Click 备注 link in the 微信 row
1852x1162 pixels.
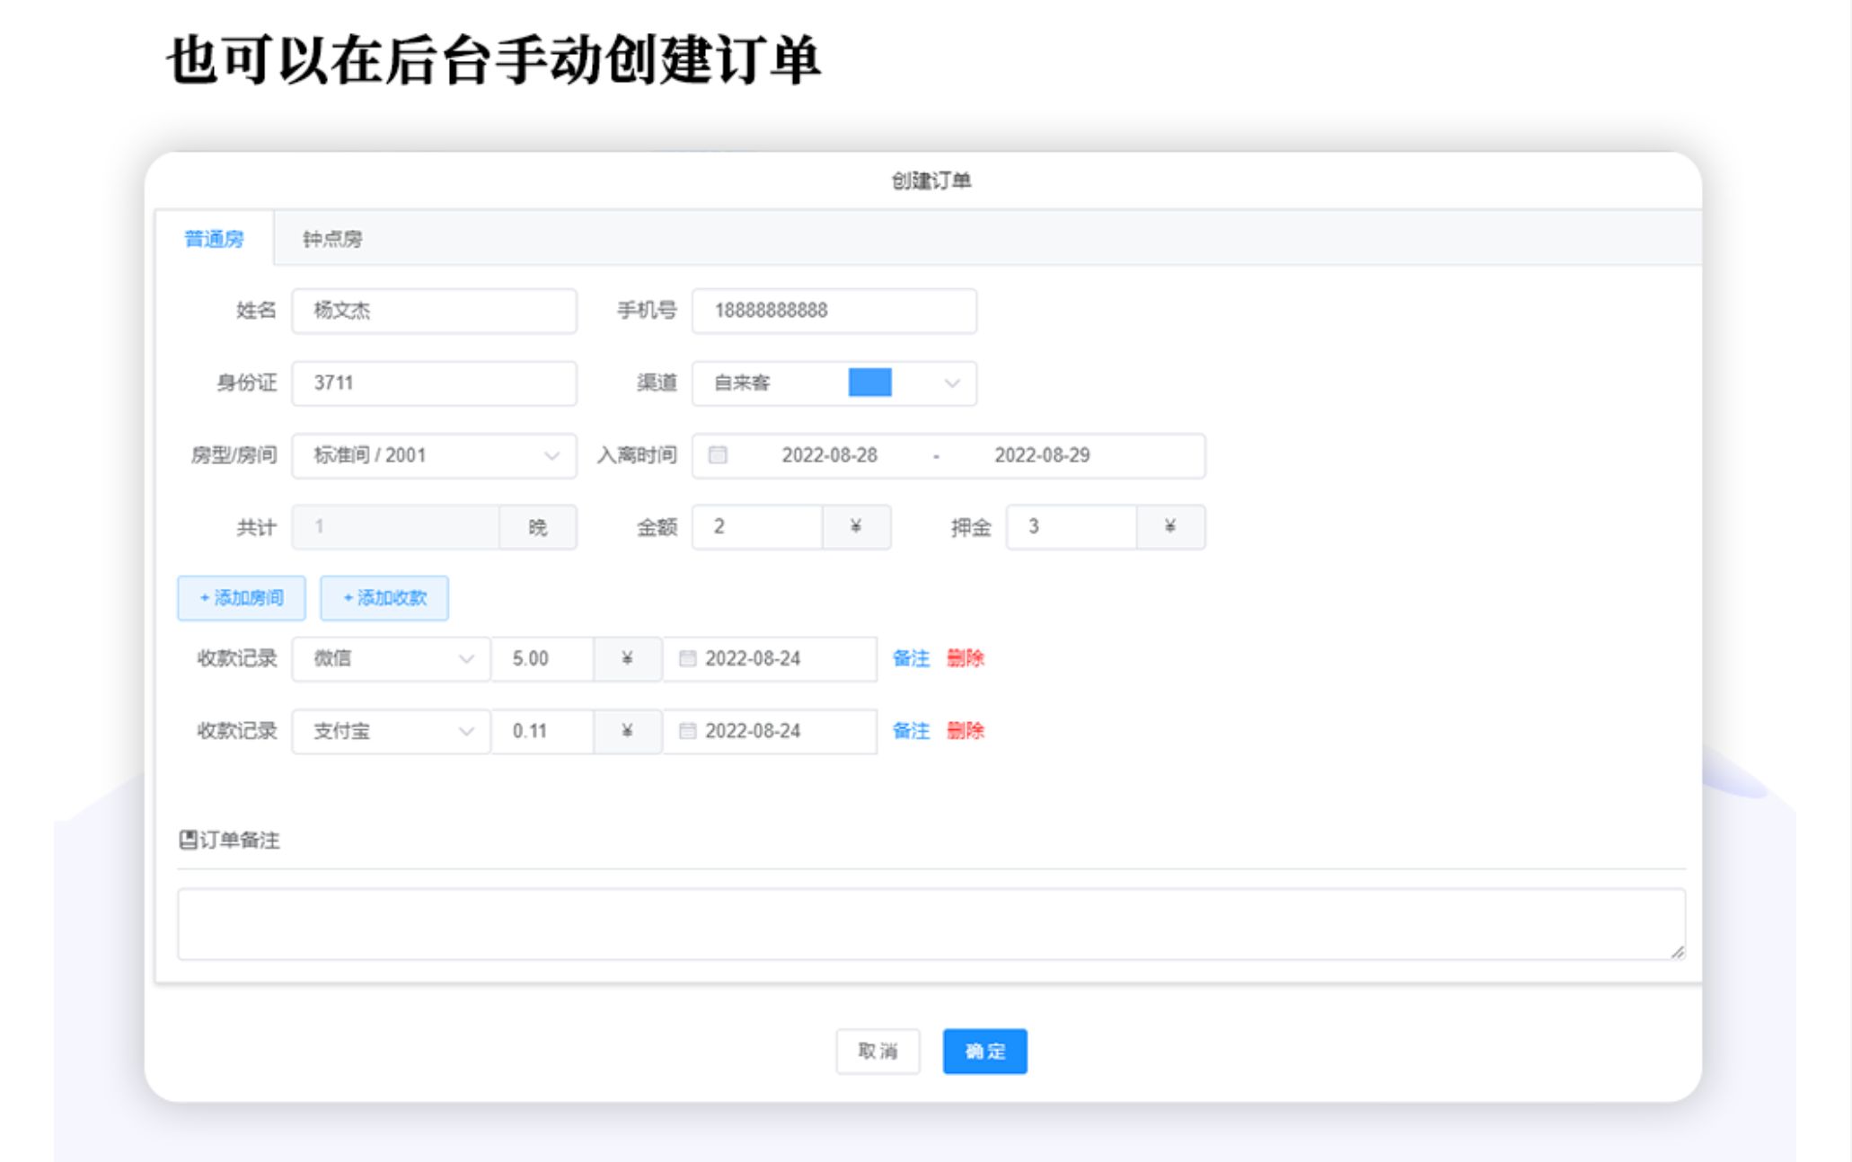coord(911,659)
